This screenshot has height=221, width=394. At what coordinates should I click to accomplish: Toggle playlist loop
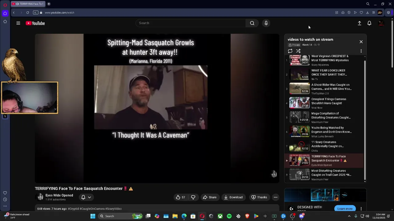click(290, 51)
